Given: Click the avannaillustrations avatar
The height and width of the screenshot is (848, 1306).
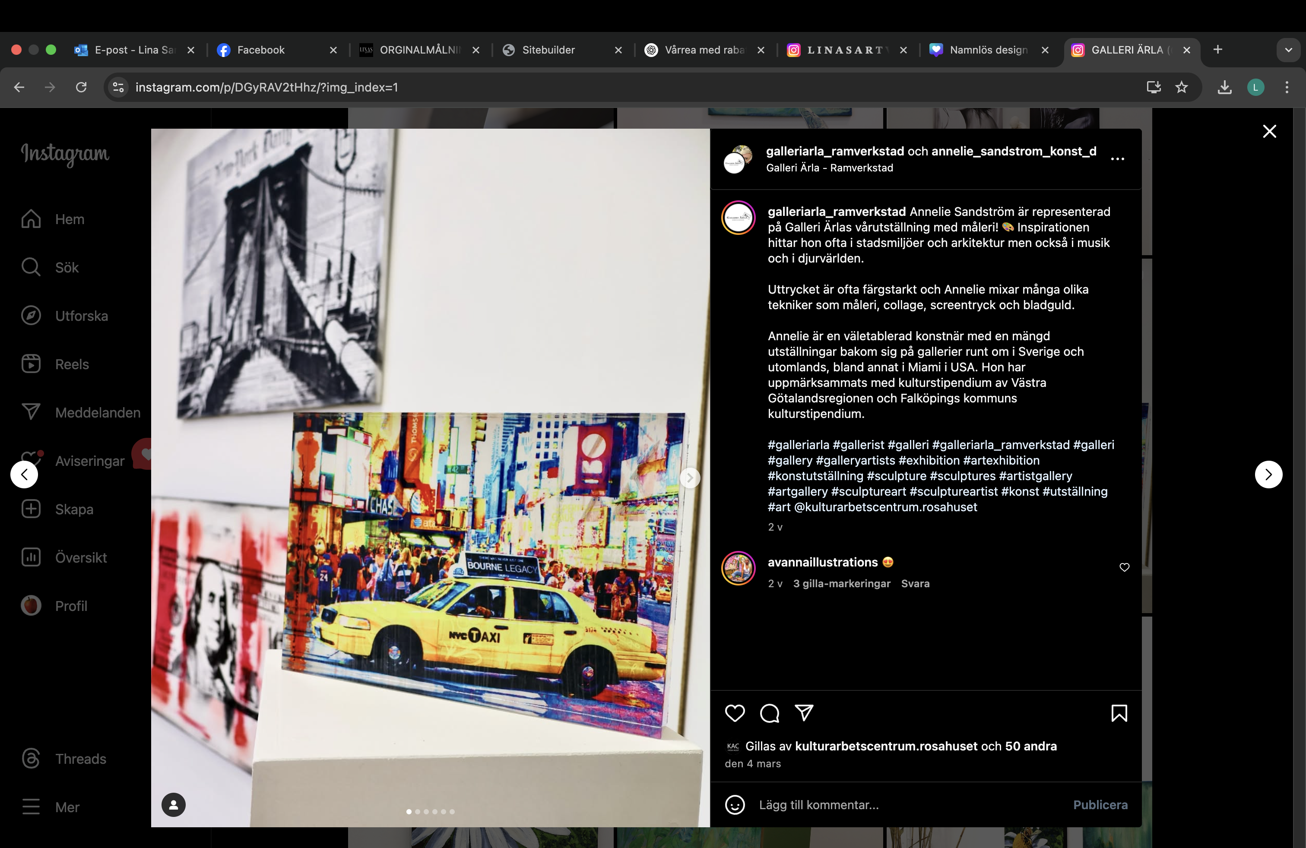Looking at the screenshot, I should coord(738,568).
